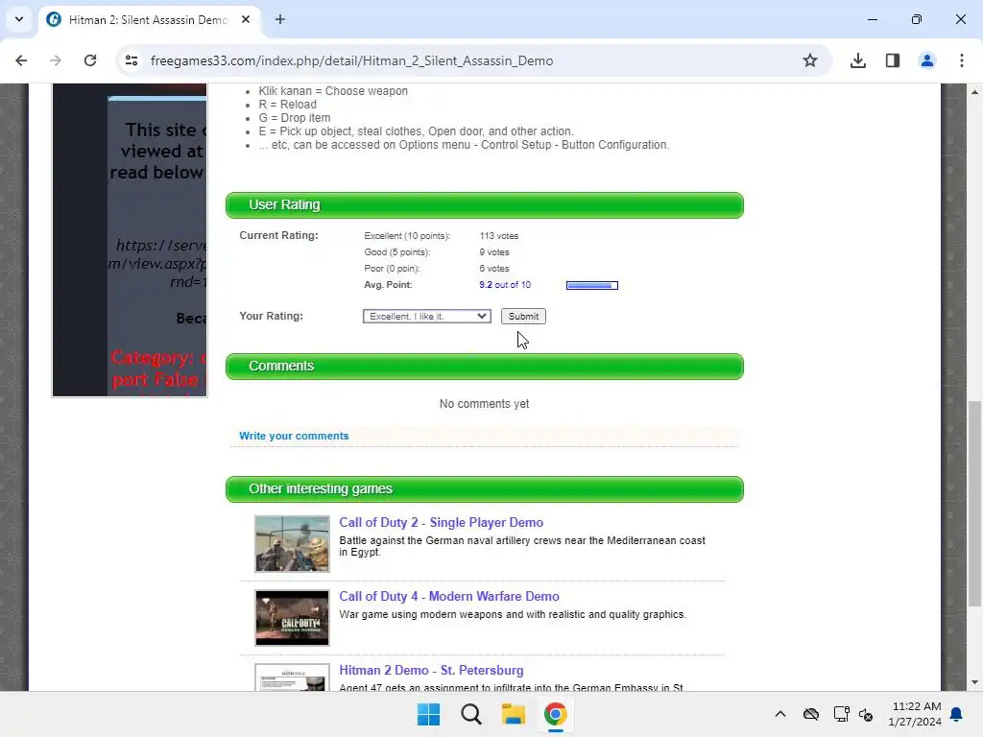Reload the current page
983x737 pixels.
(x=90, y=60)
